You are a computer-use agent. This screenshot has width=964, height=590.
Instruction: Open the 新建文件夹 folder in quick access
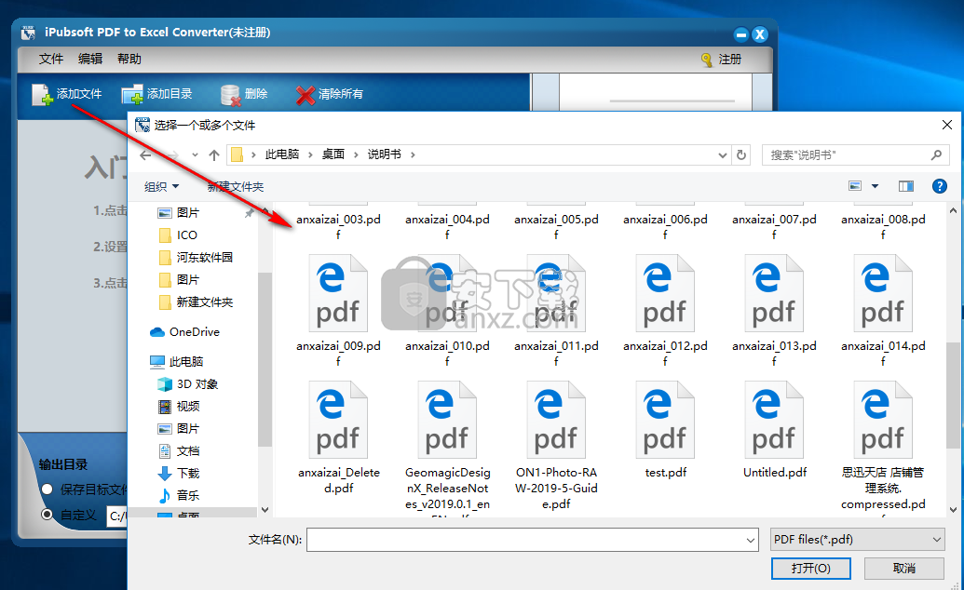196,302
